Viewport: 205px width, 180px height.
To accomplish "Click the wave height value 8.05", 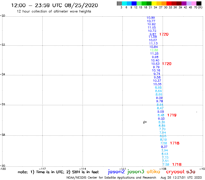I will (x=163, y=136).
